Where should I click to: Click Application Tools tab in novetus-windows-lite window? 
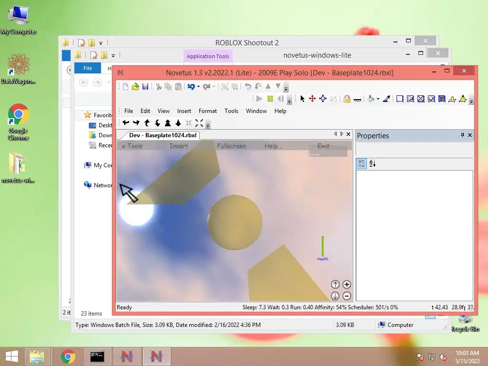(x=208, y=56)
